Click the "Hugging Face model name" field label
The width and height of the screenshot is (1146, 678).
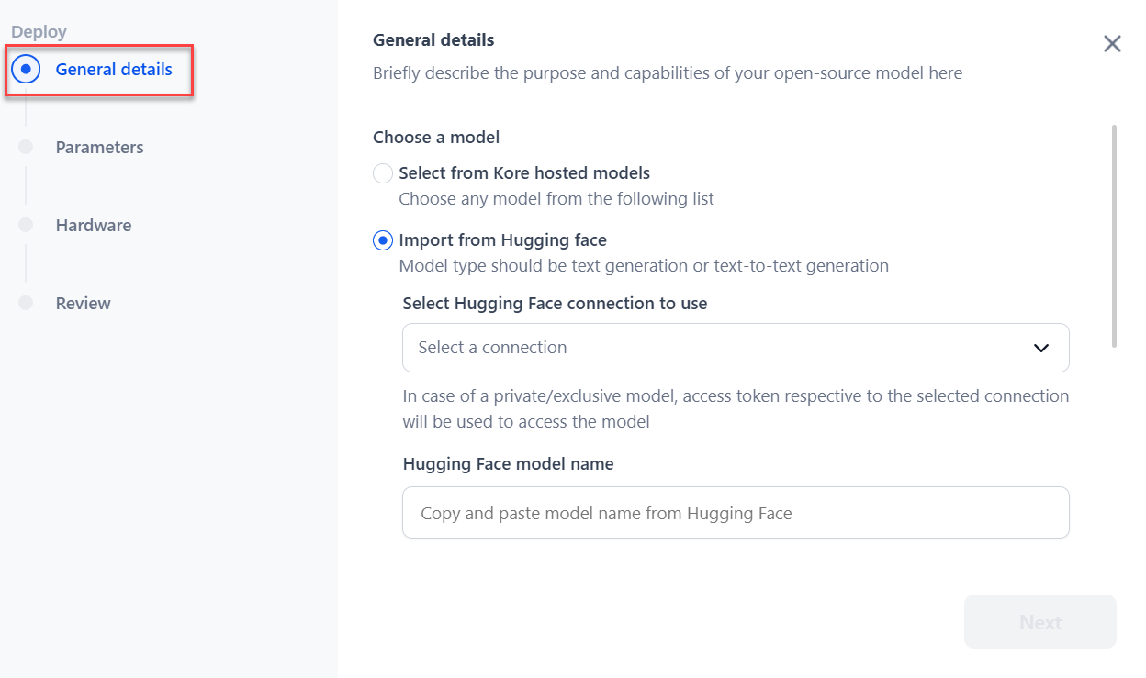pos(508,464)
